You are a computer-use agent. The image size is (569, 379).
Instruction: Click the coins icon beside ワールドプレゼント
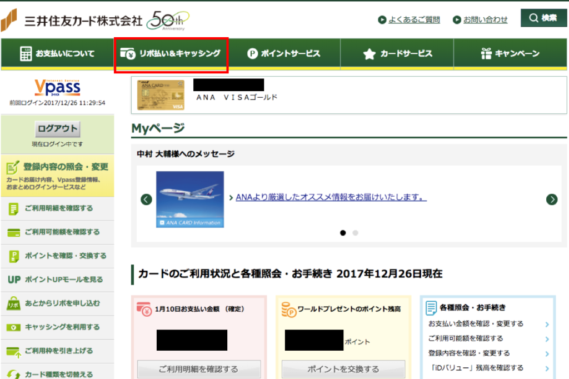pos(289,310)
